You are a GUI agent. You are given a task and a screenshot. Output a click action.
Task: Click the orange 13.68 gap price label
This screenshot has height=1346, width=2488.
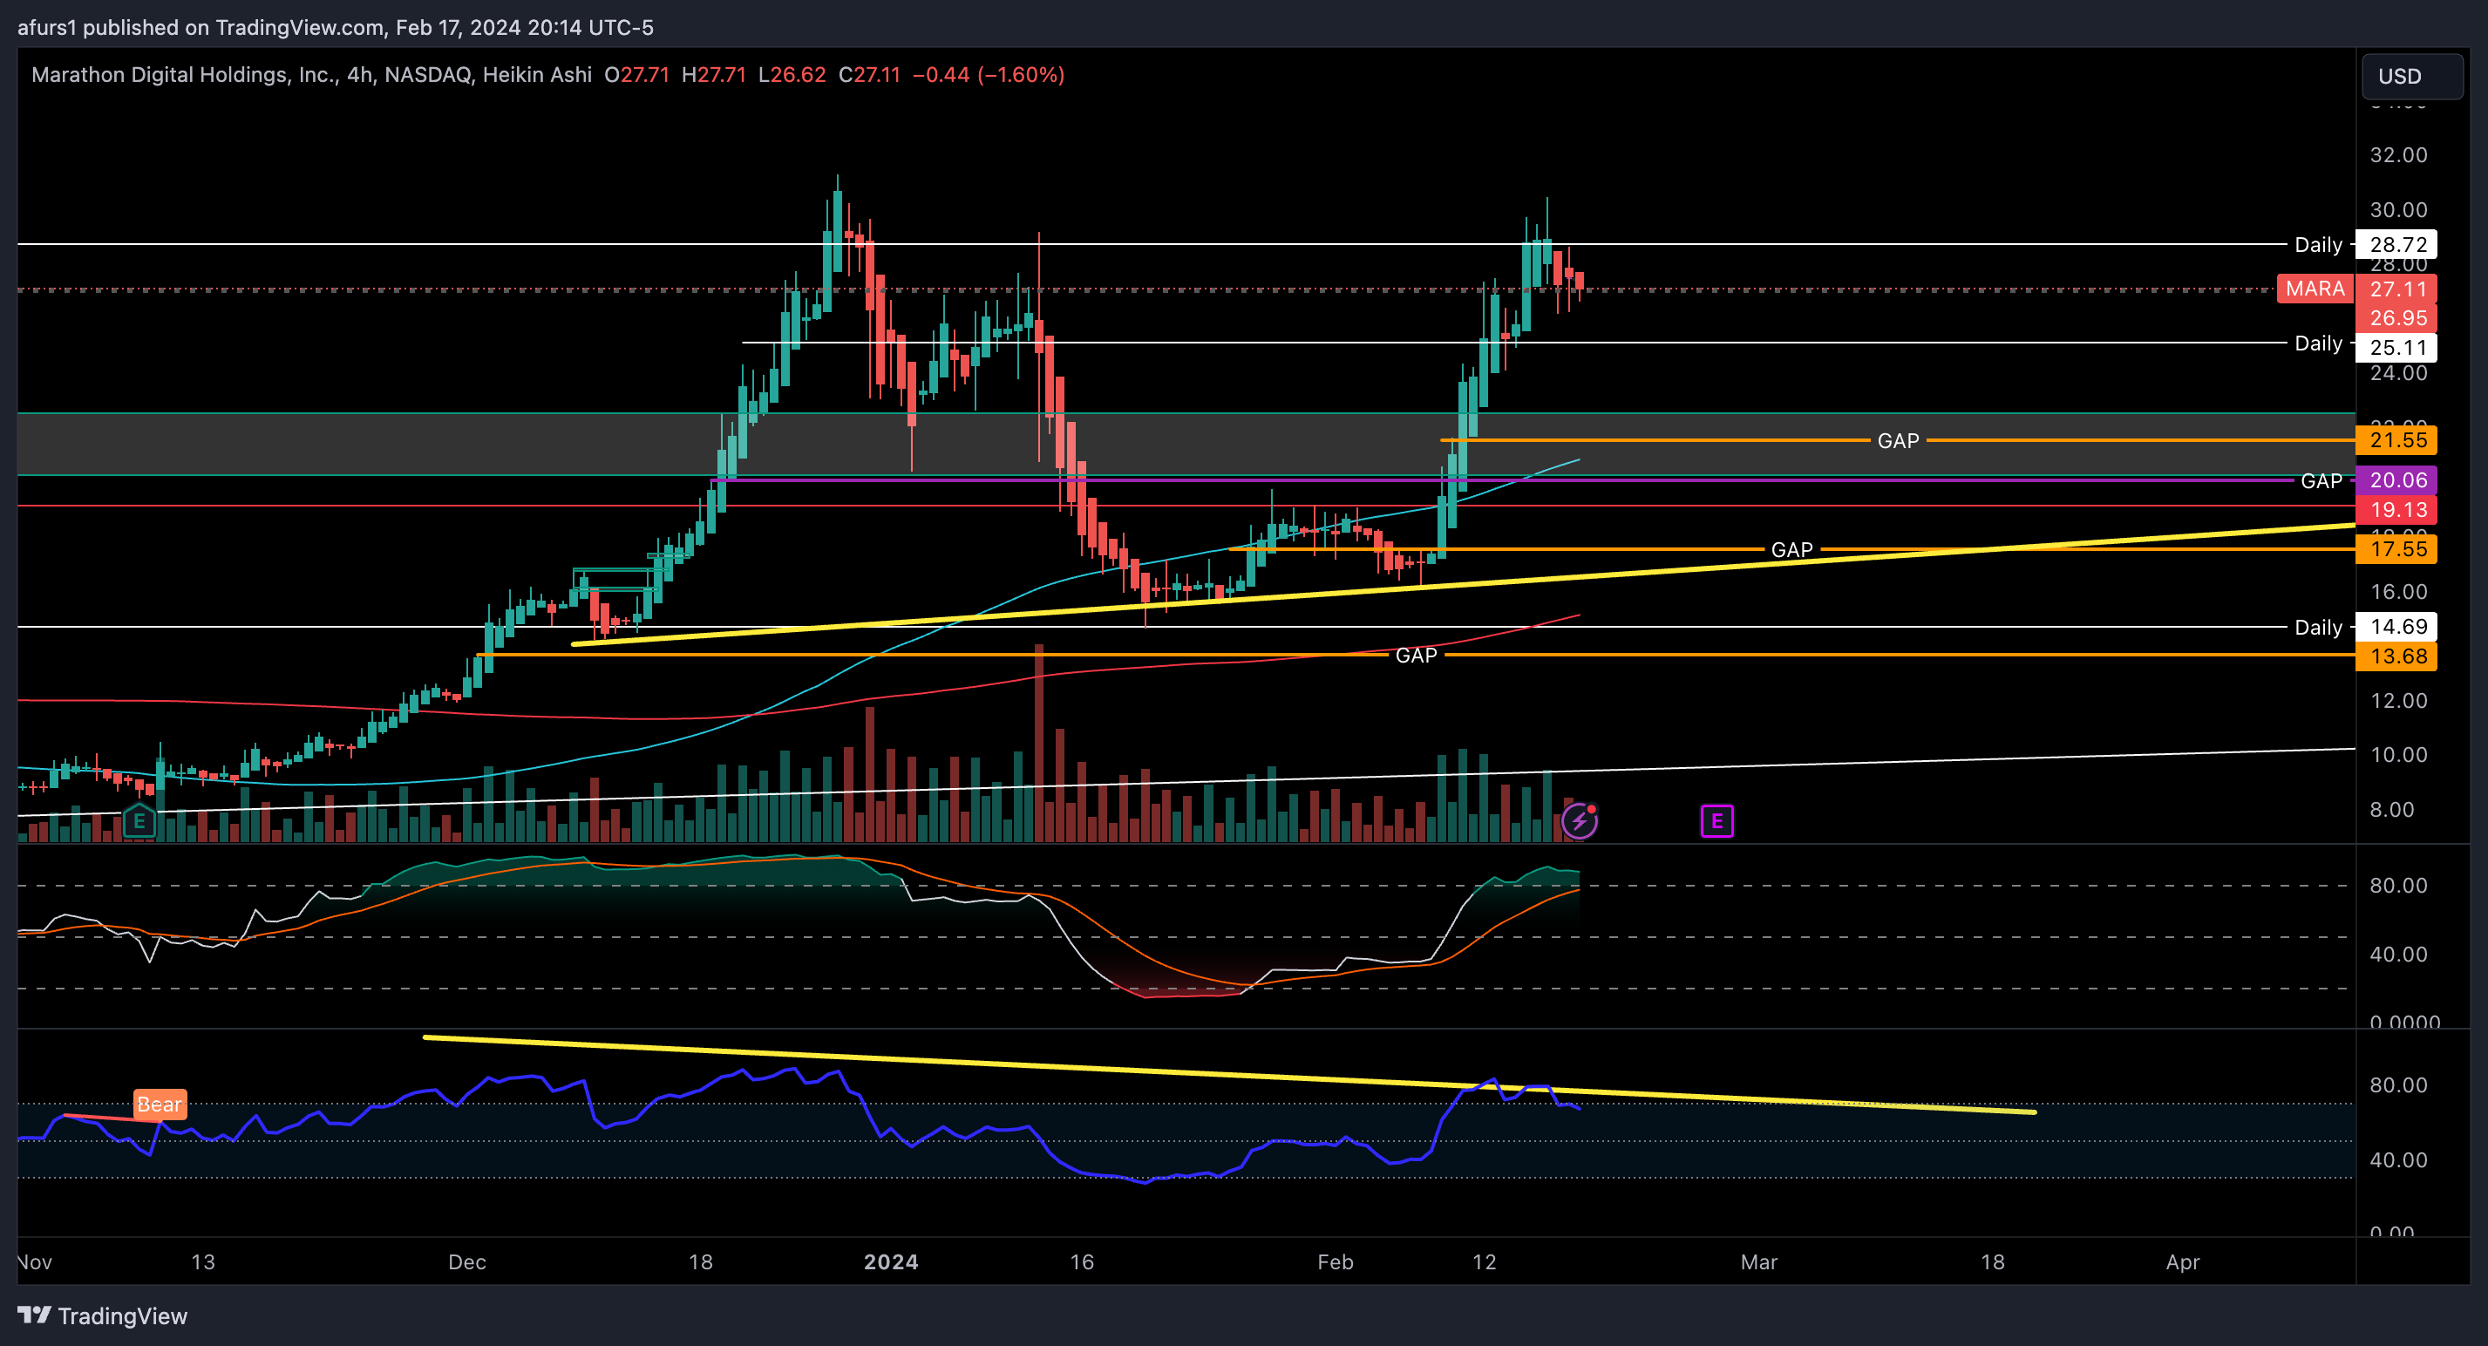tap(2397, 656)
